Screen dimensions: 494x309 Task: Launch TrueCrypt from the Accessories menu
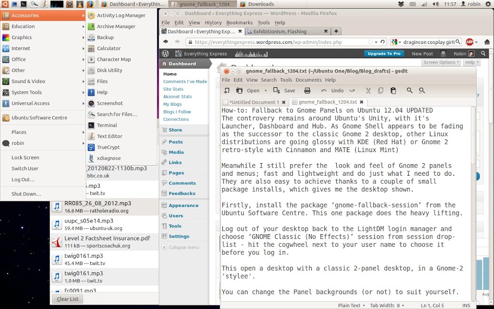coord(122,147)
